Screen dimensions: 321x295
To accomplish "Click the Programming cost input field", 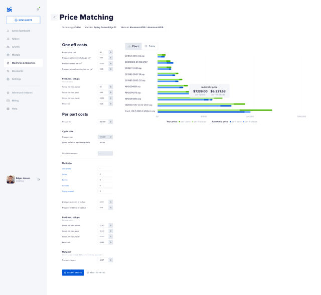I will 103,52.
